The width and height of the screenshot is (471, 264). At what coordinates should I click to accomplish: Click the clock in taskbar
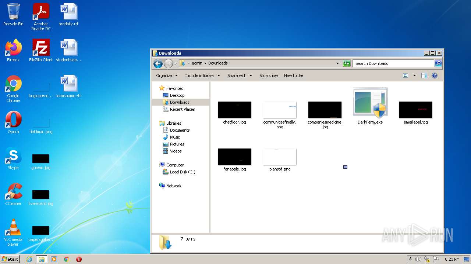452,259
